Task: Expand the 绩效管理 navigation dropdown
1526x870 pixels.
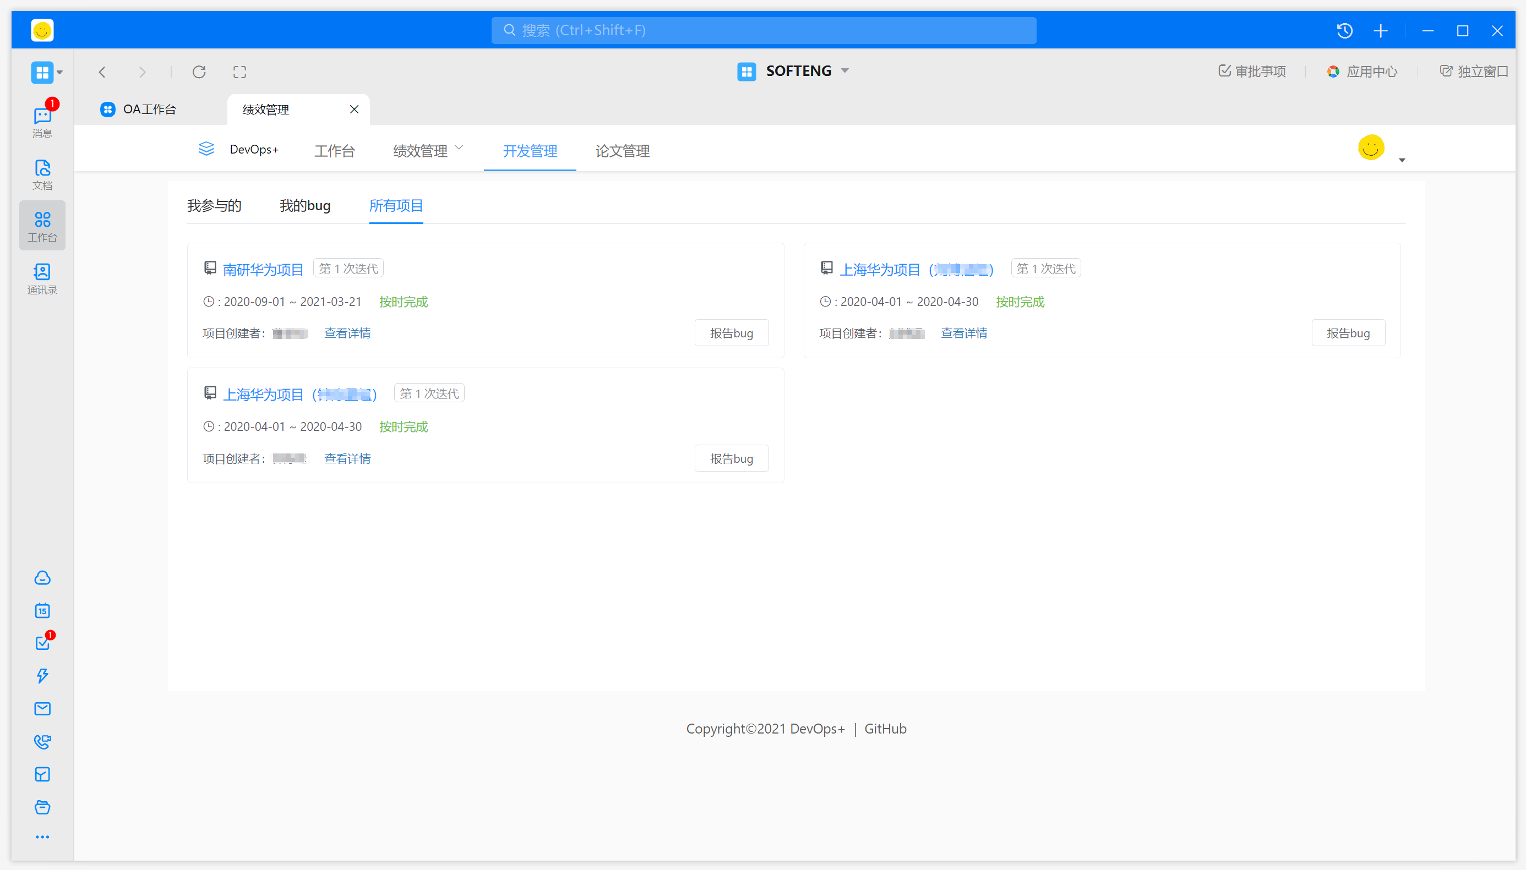Action: (x=427, y=150)
